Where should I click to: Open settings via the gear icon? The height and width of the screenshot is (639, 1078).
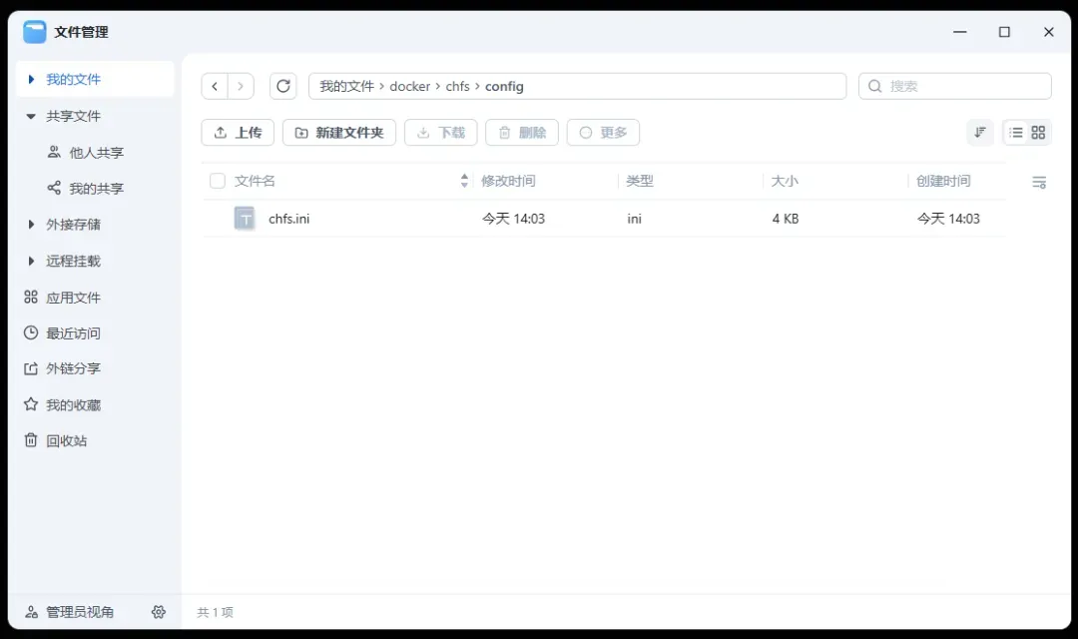point(158,612)
